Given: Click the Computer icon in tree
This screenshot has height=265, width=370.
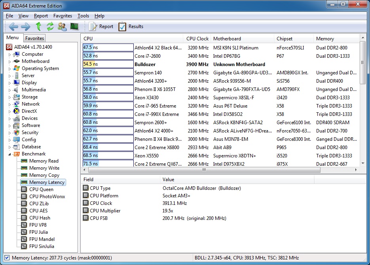Looking at the screenshot, I should click(x=17, y=54).
